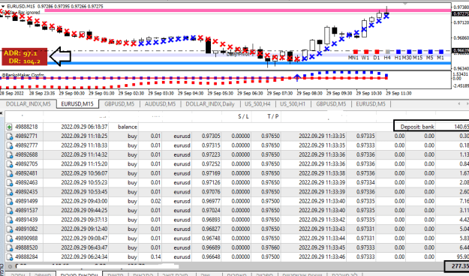Image resolution: width=469 pixels, height=276 pixels.
Task: Click open time 2022.09.29 09:37:13
Action: (84, 220)
